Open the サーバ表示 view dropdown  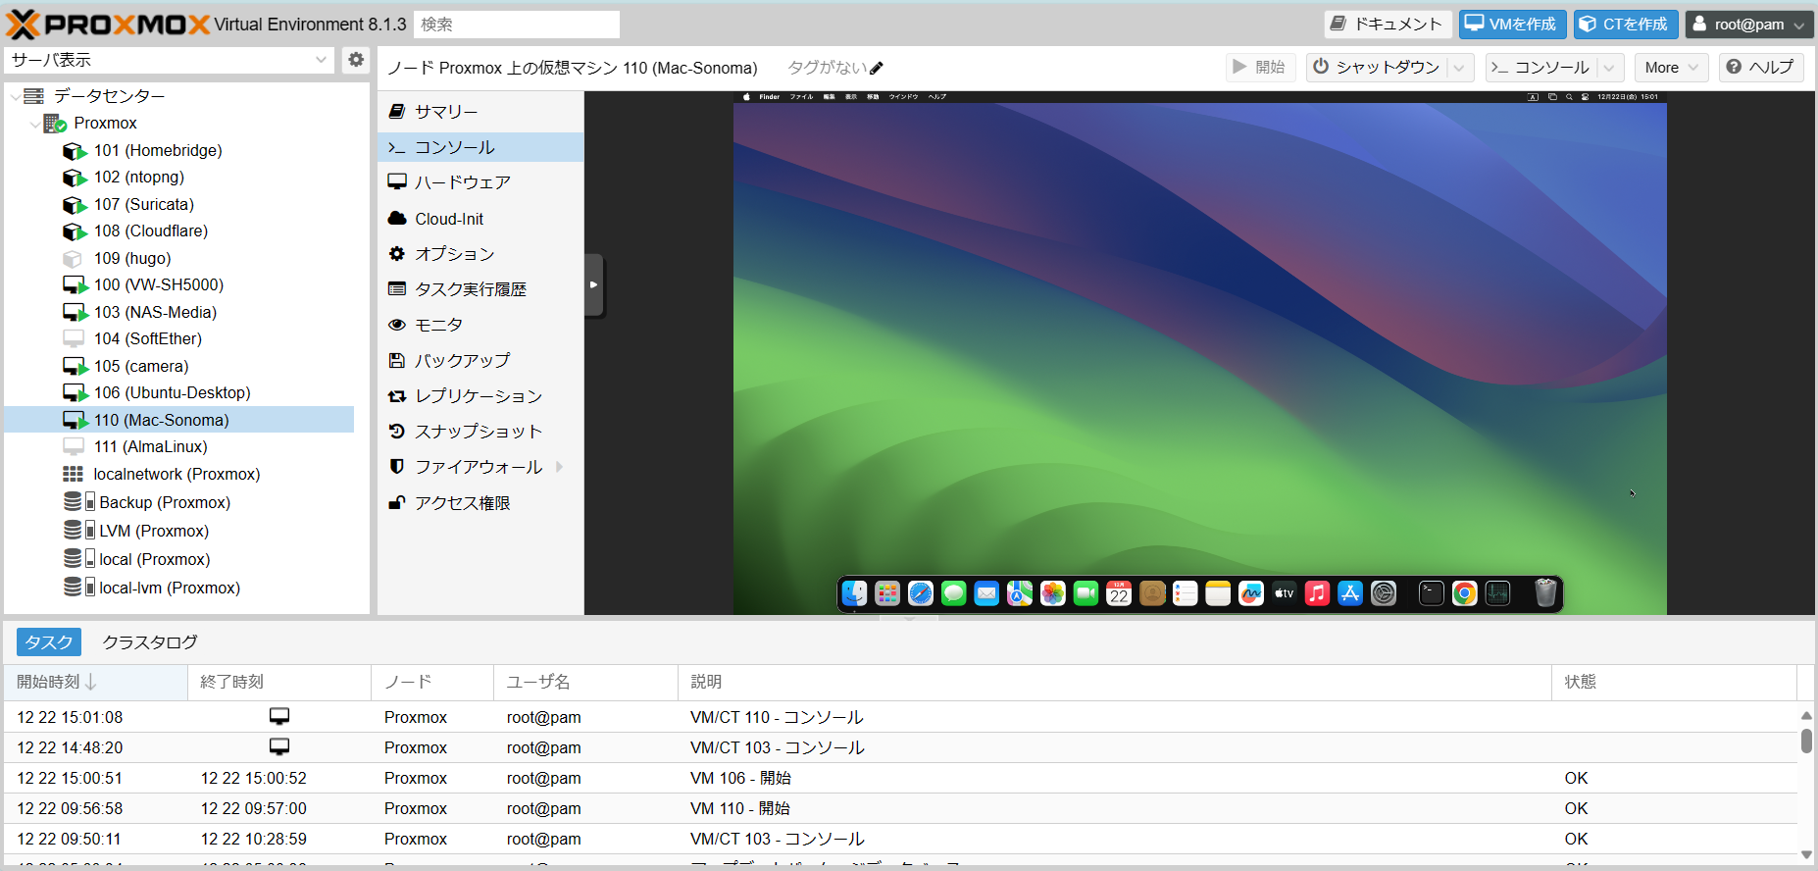(320, 60)
